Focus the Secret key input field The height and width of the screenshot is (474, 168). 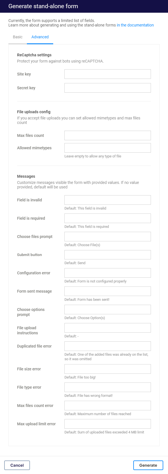tap(108, 88)
